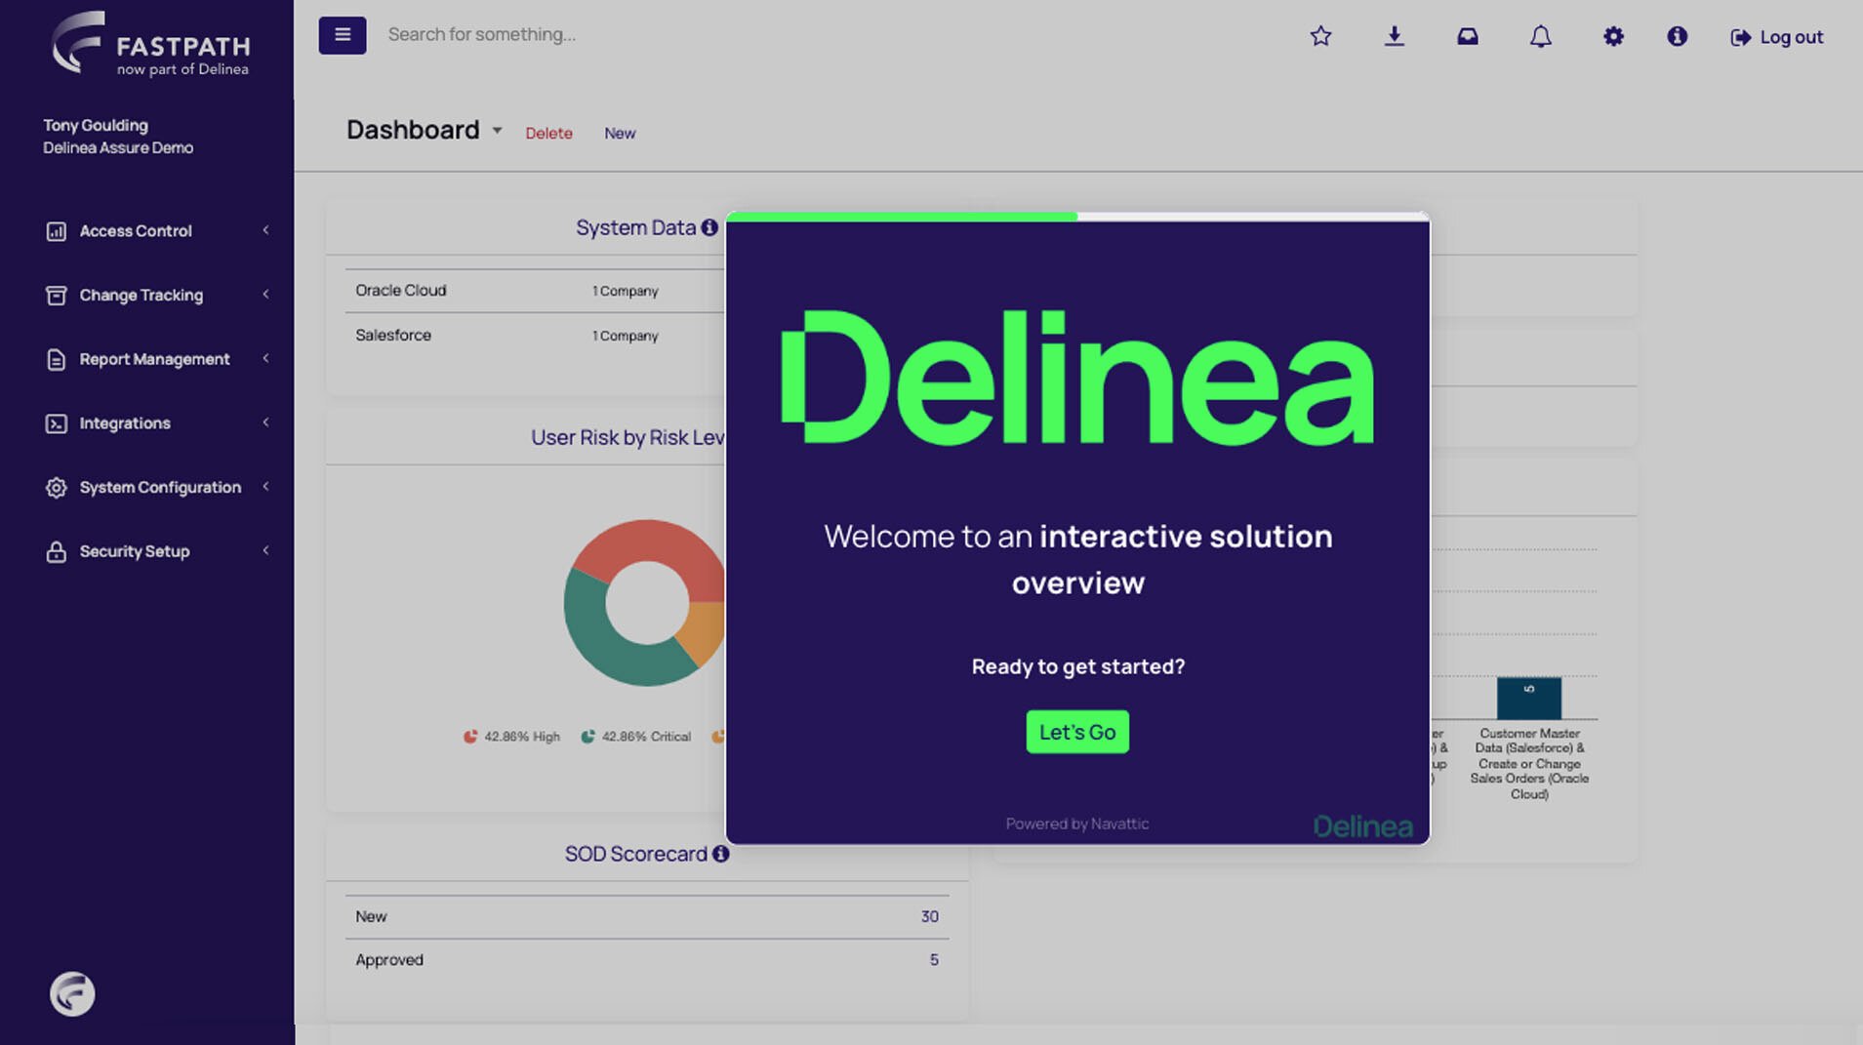Toggle the hamburger menu button
The height and width of the screenshot is (1045, 1863).
pos(342,34)
